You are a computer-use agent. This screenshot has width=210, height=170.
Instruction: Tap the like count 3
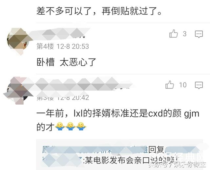coord(185,34)
